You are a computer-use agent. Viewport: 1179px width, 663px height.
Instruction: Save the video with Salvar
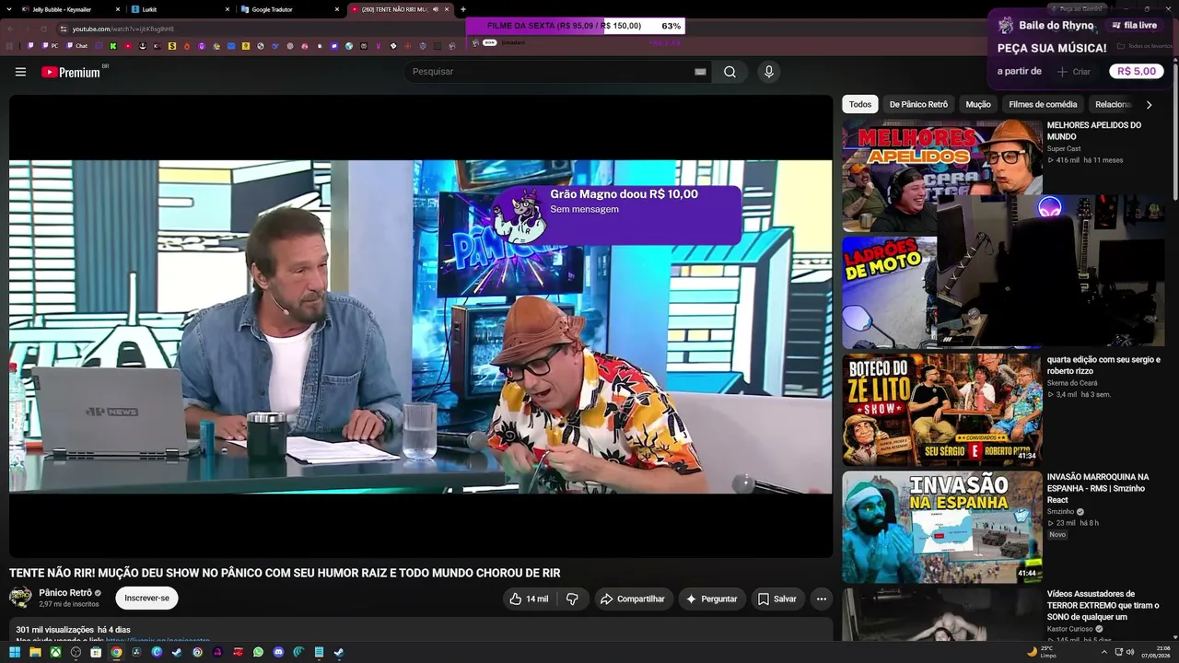click(x=777, y=599)
